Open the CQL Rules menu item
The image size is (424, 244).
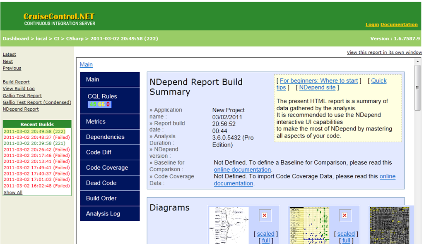(110, 101)
